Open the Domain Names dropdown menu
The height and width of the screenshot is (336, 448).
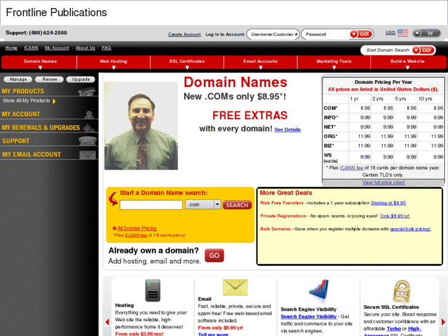click(40, 62)
